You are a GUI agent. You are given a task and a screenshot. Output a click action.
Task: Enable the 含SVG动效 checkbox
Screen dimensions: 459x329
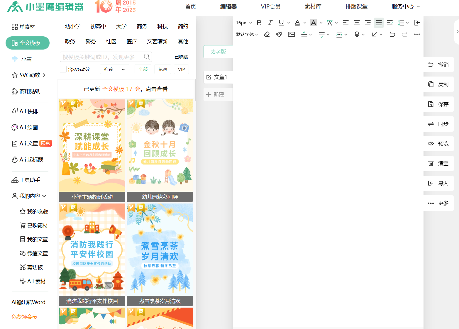63,69
